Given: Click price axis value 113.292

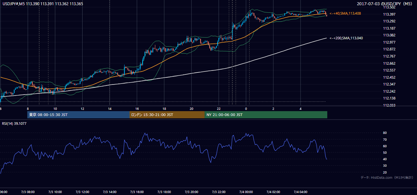Looking at the screenshot, I should [389, 21].
